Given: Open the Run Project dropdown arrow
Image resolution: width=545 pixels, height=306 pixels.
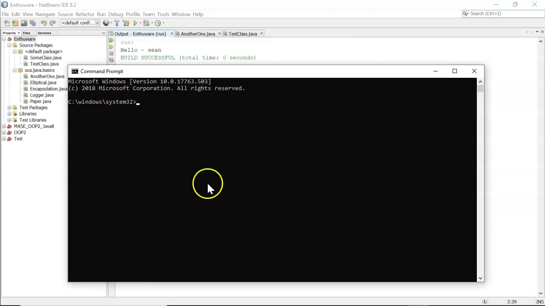Looking at the screenshot, I should click(140, 23).
